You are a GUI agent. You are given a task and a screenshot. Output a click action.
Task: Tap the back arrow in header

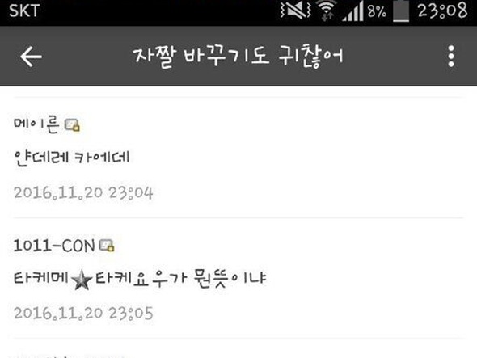point(31,57)
